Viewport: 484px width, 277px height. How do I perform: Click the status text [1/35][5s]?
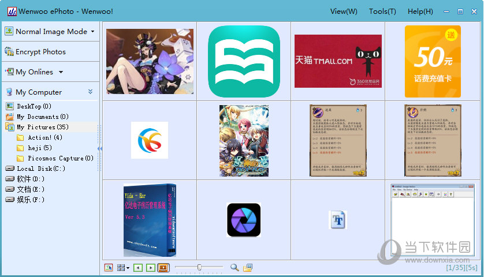coord(461,268)
